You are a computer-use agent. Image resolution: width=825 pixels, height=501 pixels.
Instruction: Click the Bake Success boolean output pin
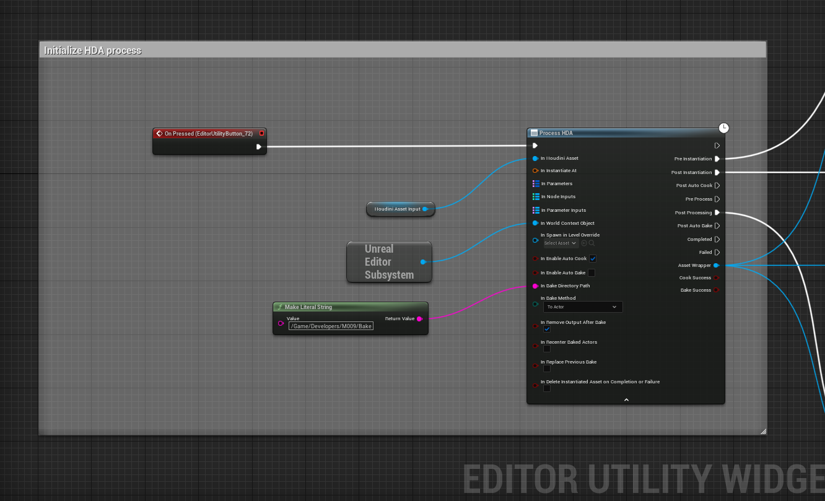point(717,290)
